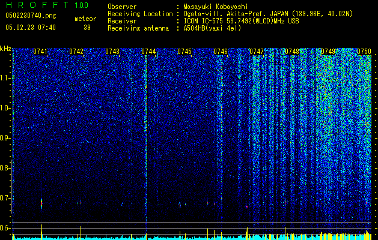This screenshot has width=378, height=240.
Task: Click the meteor echo just after 0745
Action: click(x=180, y=205)
